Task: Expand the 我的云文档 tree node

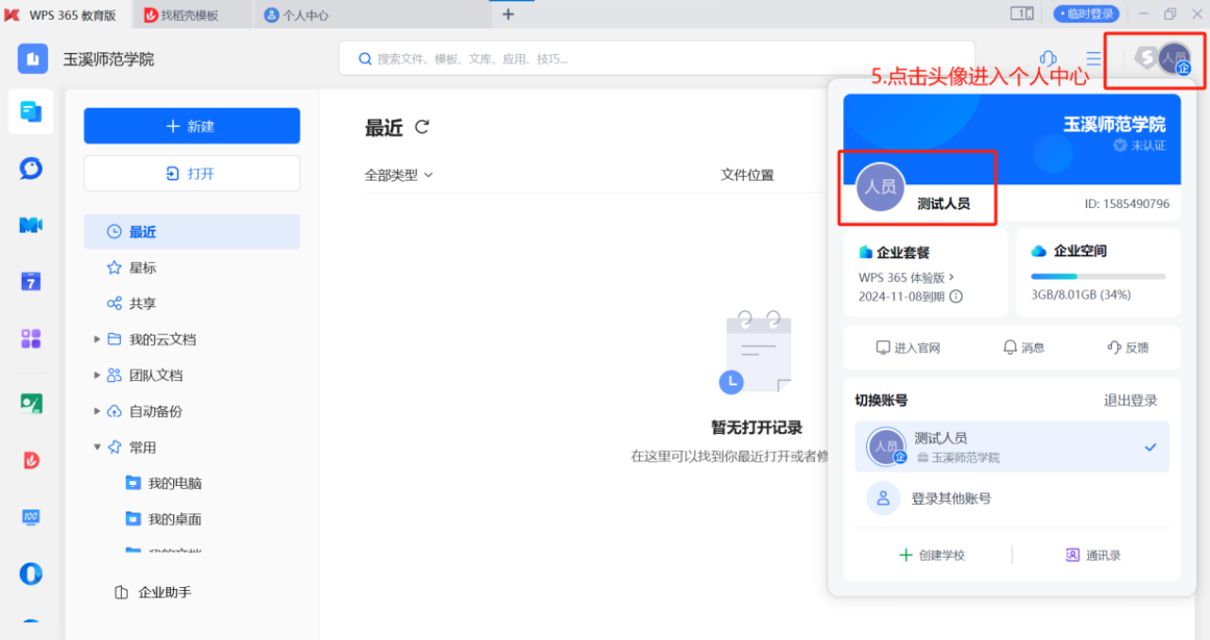Action: (96, 339)
